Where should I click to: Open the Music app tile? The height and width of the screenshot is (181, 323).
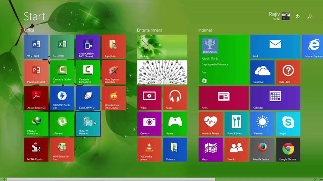[x=175, y=98]
